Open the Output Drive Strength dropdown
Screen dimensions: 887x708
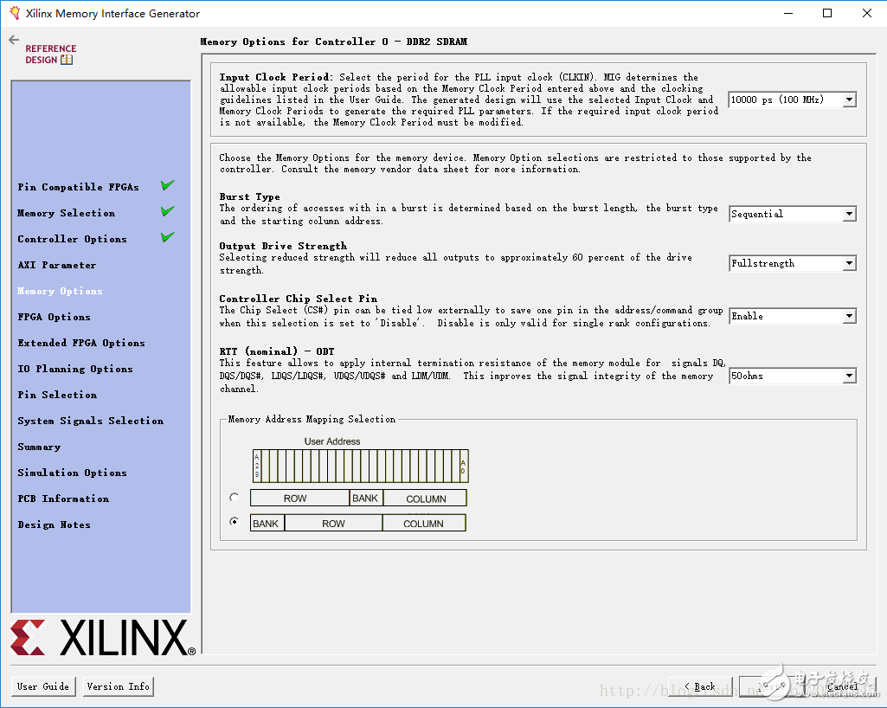pos(792,263)
